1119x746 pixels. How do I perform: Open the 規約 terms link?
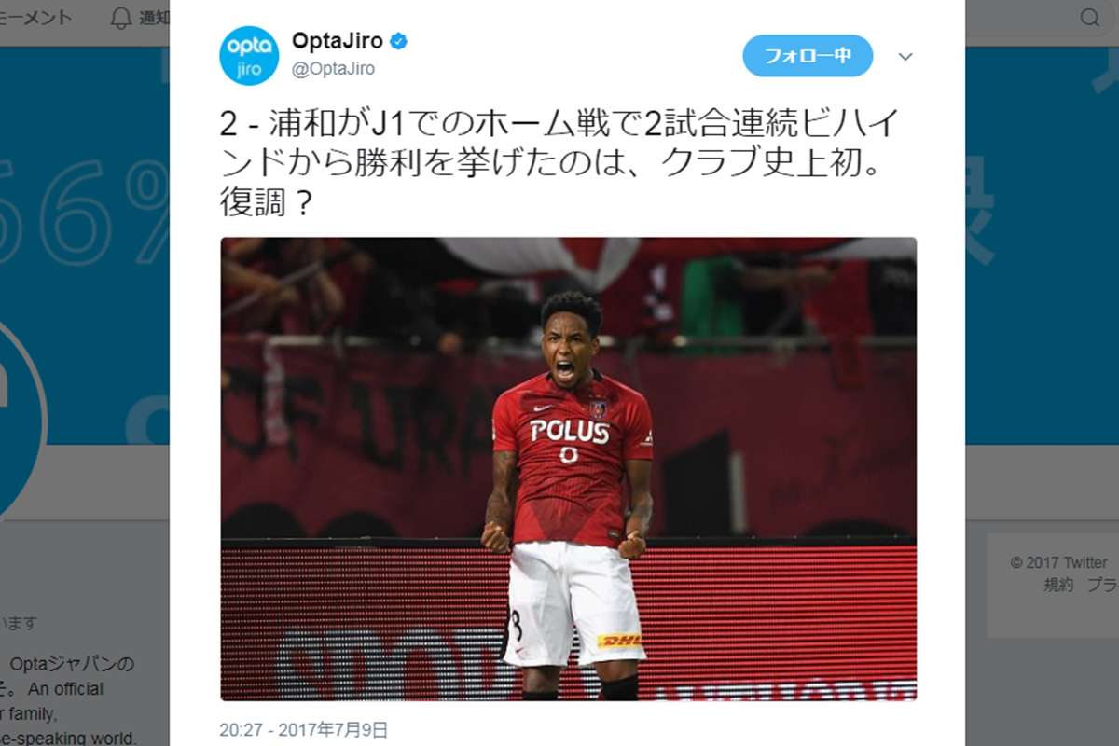tap(1058, 585)
